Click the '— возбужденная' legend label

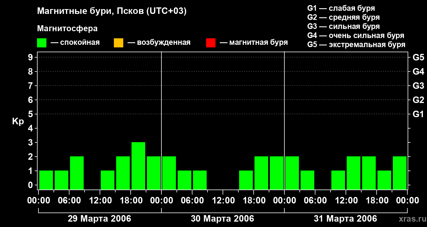click(159, 43)
